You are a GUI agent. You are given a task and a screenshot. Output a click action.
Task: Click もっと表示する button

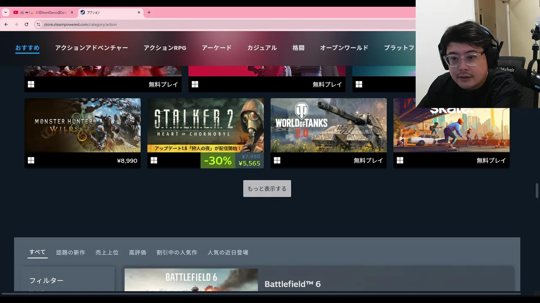[x=267, y=189]
